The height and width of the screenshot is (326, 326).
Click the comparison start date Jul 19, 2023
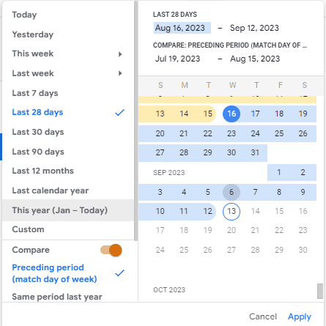pyautogui.click(x=177, y=59)
